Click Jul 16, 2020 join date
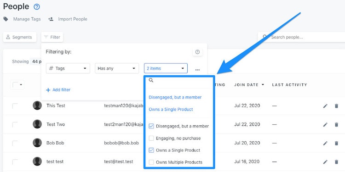 247,161
